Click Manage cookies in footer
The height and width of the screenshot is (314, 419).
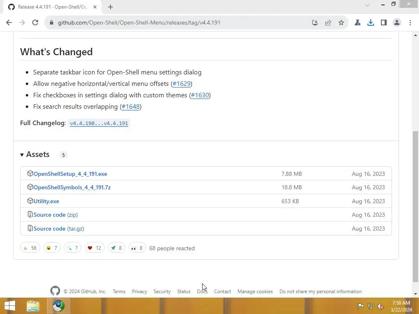[x=255, y=292]
